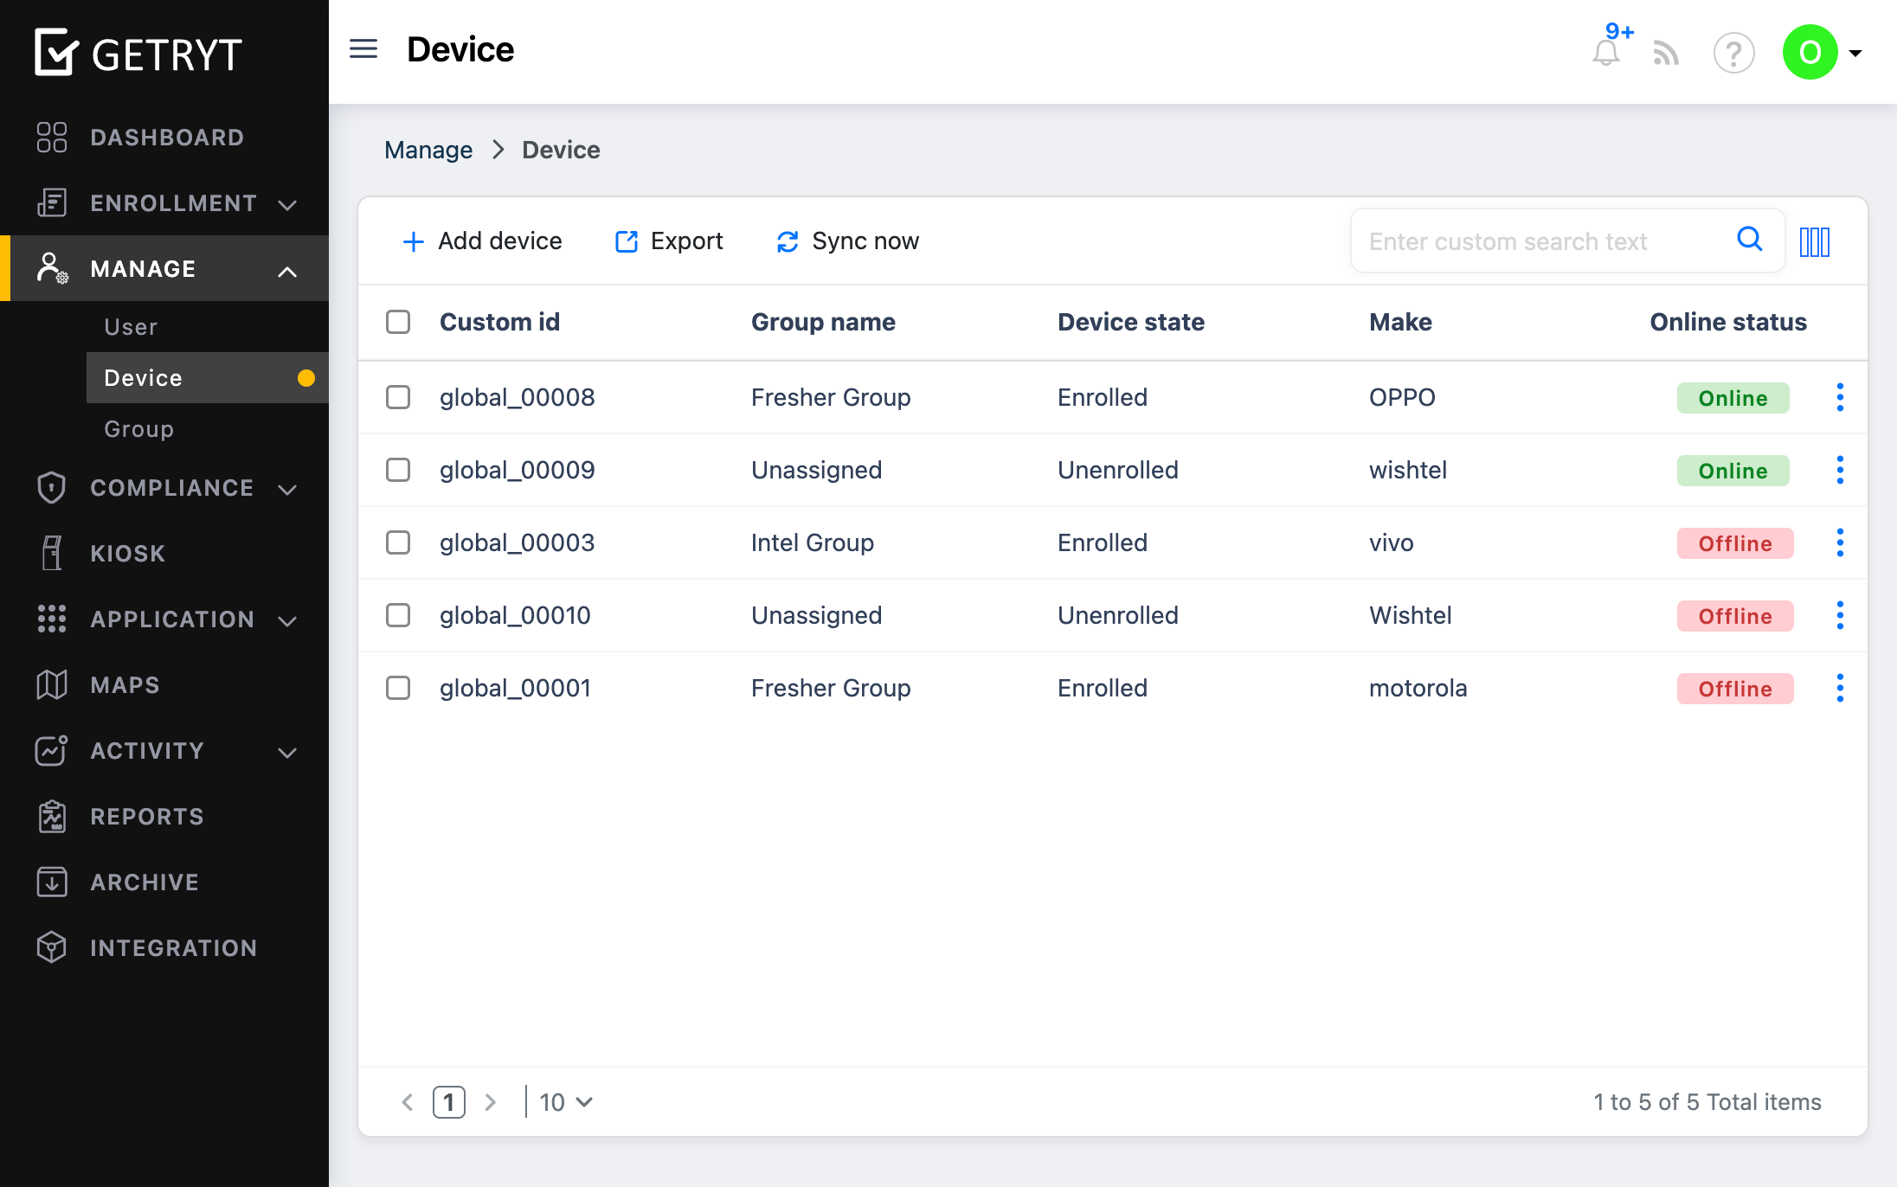Open the Kiosk section

coord(164,553)
